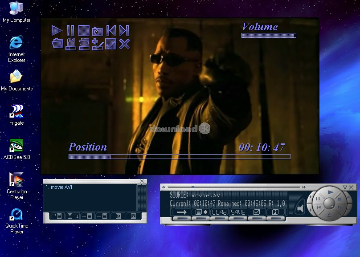Close the video overlay using the X icon

click(x=124, y=44)
